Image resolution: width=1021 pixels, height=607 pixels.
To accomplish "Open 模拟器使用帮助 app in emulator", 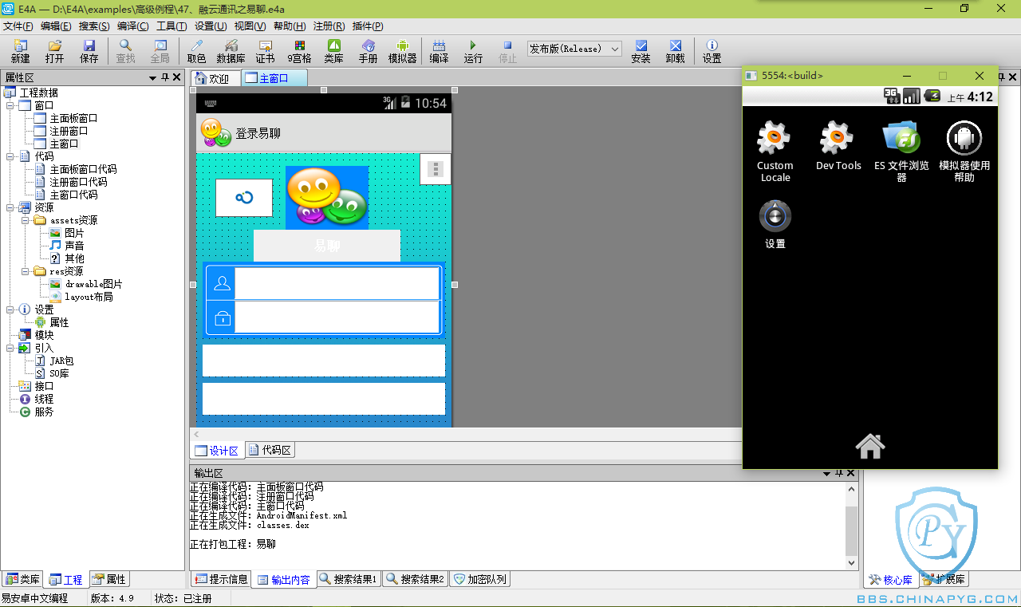I will tap(964, 151).
